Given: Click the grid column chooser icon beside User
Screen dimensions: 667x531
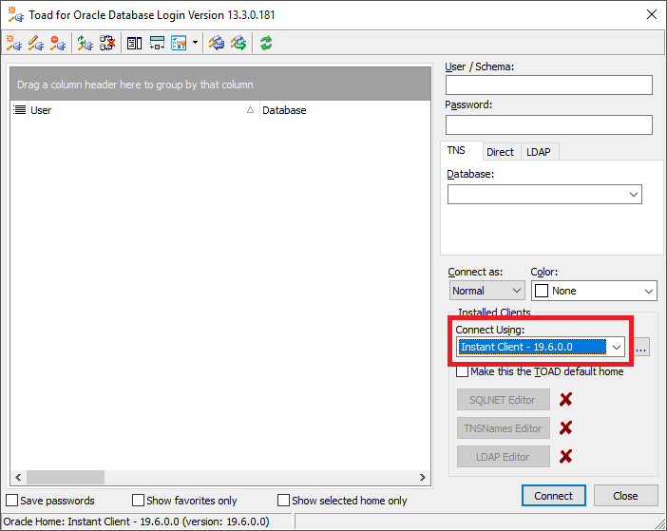Looking at the screenshot, I should [x=20, y=110].
